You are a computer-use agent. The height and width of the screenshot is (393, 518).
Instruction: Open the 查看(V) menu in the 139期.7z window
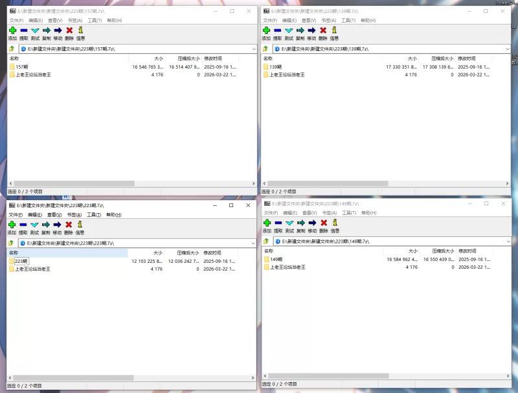(x=308, y=21)
